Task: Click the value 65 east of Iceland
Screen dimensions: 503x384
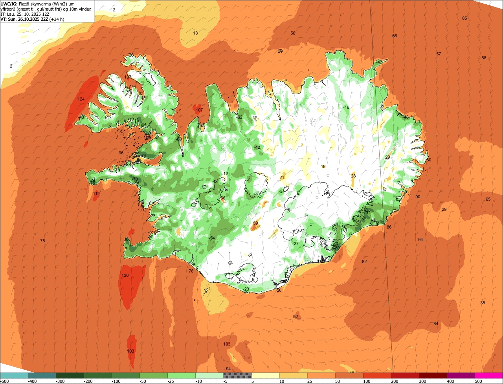Action: (x=488, y=199)
